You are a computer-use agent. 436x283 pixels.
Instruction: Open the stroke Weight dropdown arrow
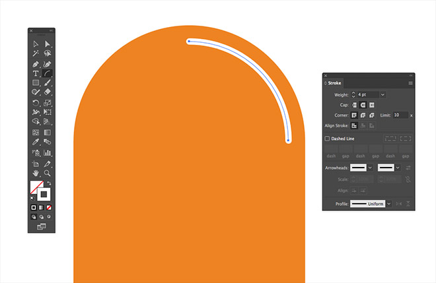[x=382, y=95]
